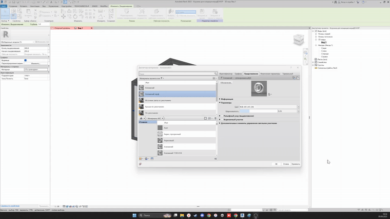This screenshot has width=390, height=219.
Task: Open the Создание ribbon tab
Action: coord(13,6)
